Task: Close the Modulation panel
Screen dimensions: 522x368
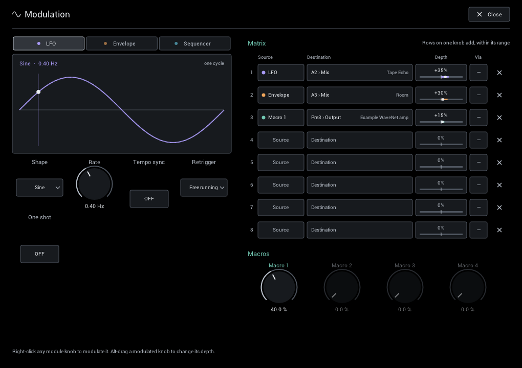Action: pos(489,14)
